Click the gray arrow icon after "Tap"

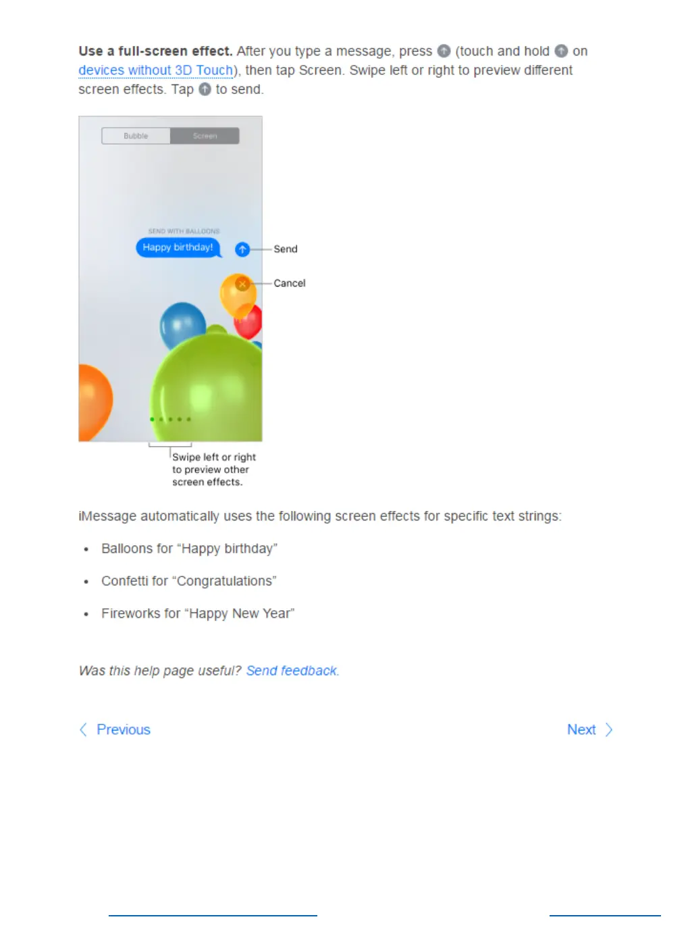pyautogui.click(x=205, y=89)
